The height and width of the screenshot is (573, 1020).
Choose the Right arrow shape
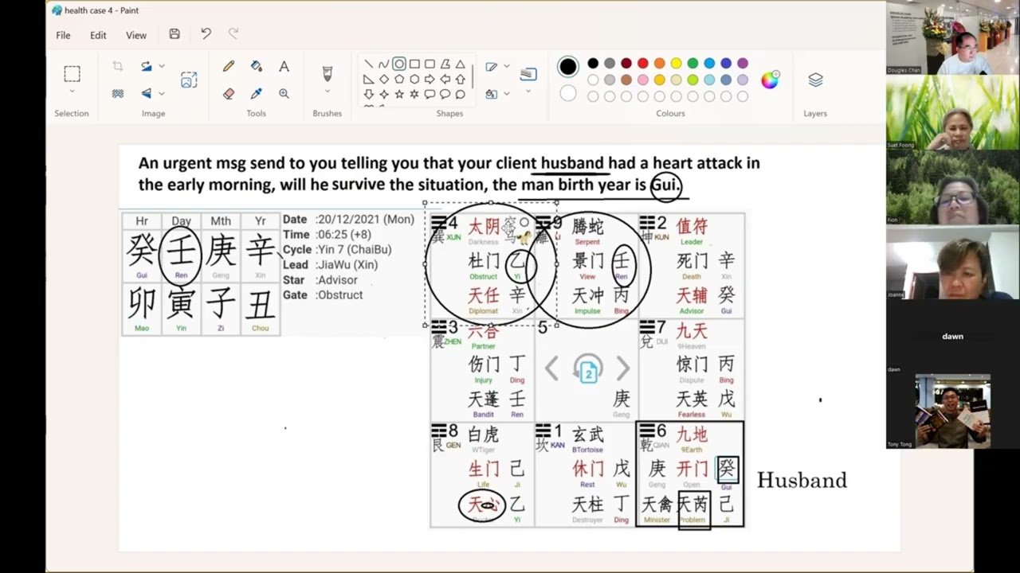(x=430, y=80)
